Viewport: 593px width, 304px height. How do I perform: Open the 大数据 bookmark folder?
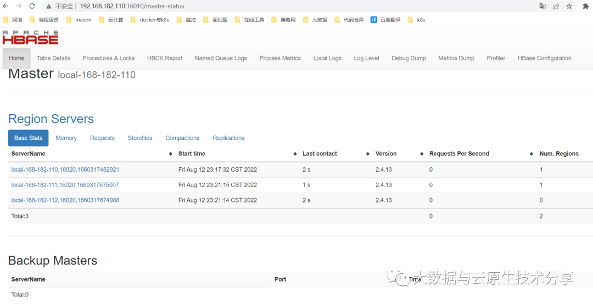315,20
